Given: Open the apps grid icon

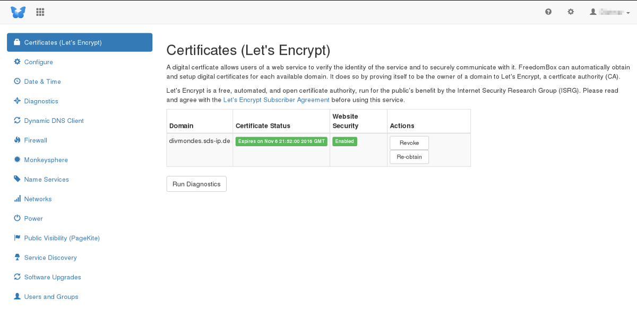Looking at the screenshot, I should pyautogui.click(x=40, y=12).
